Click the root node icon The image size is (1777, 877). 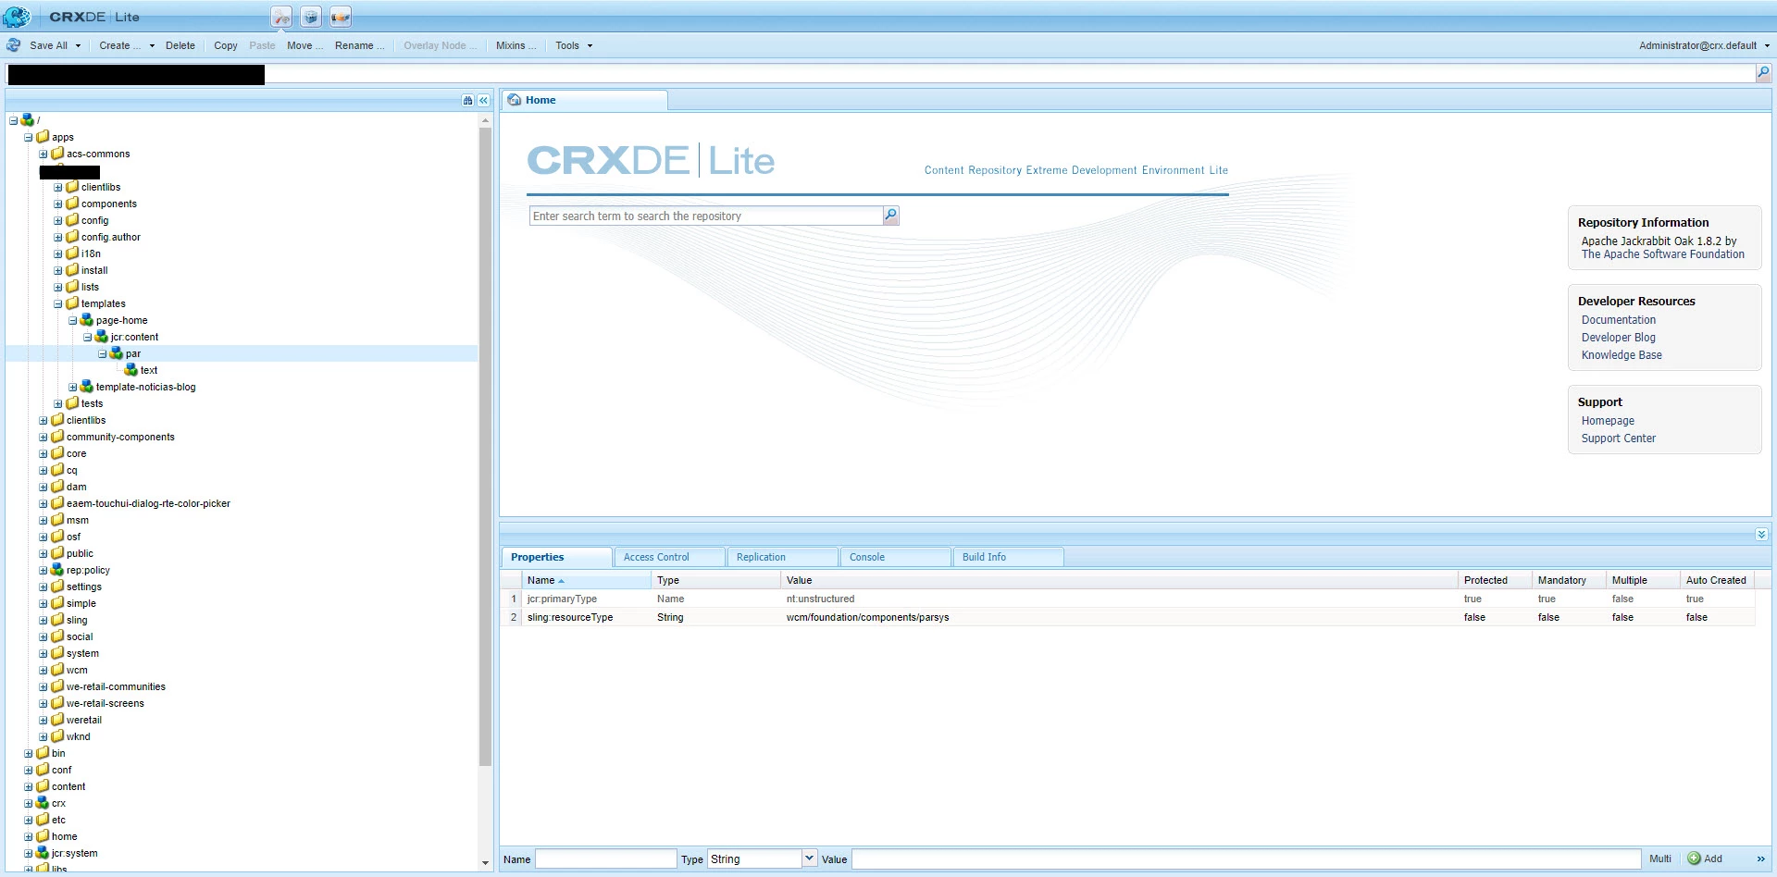pos(27,120)
